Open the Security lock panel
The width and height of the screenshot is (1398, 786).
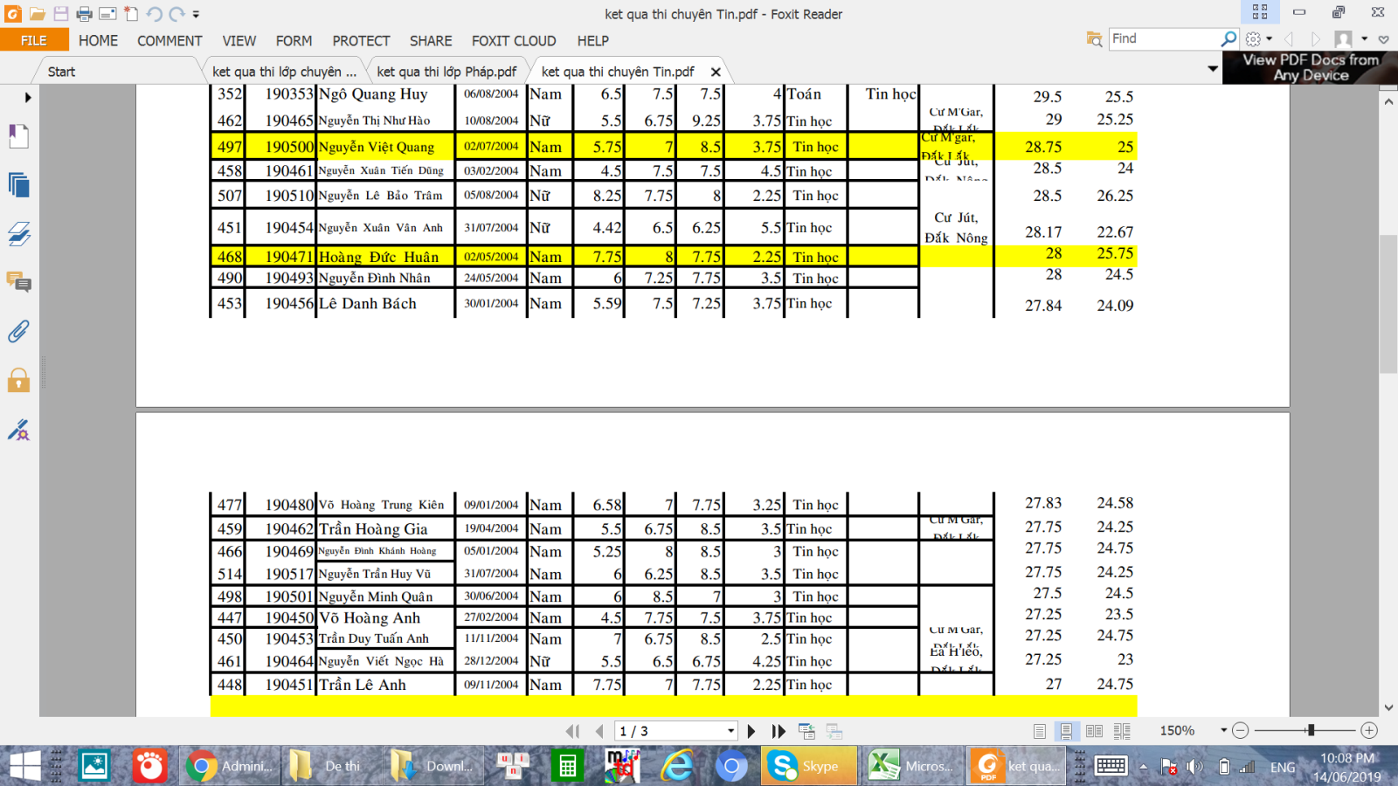(x=18, y=380)
